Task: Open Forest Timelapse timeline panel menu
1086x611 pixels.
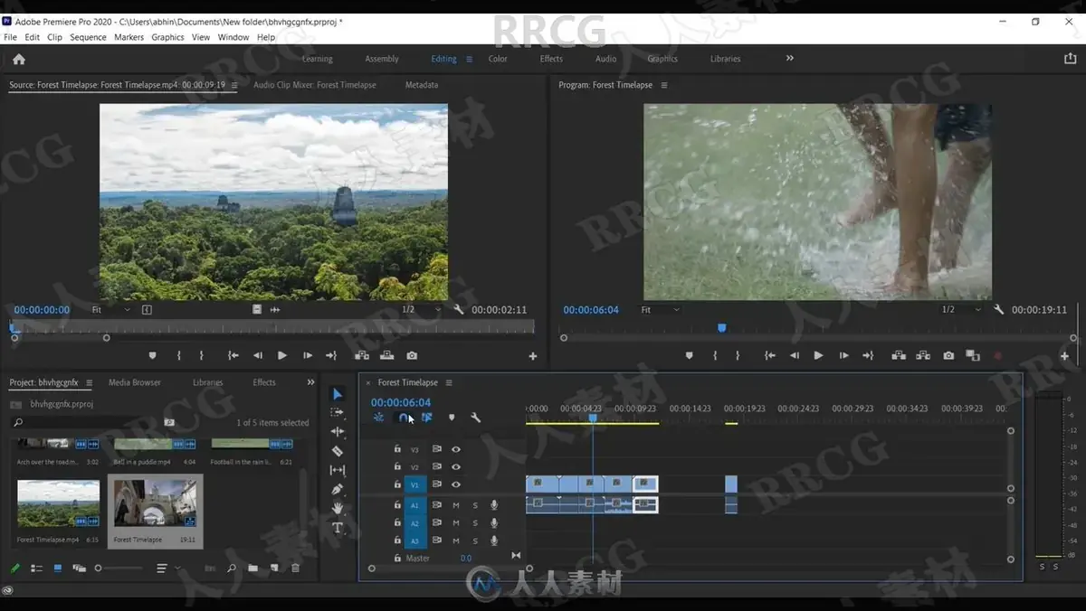Action: coord(449,382)
